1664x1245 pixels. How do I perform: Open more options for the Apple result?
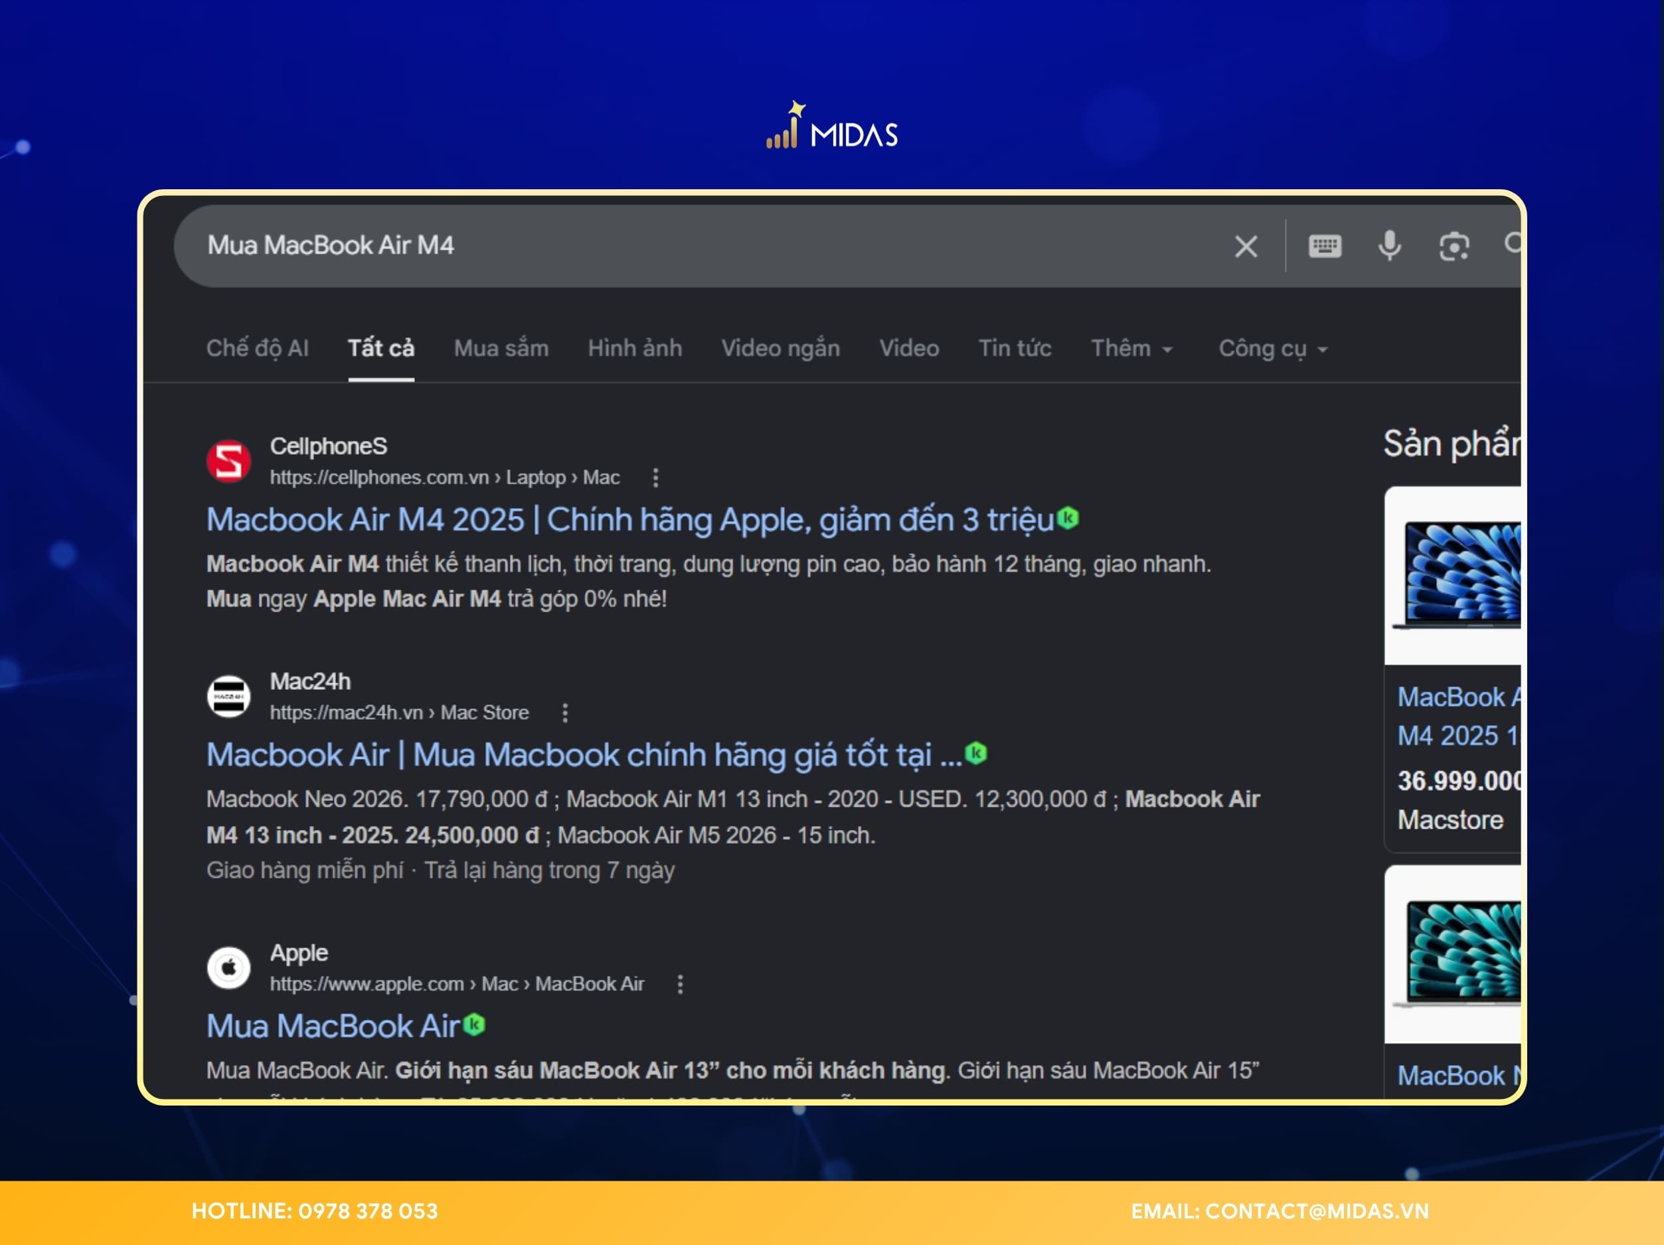point(680,984)
